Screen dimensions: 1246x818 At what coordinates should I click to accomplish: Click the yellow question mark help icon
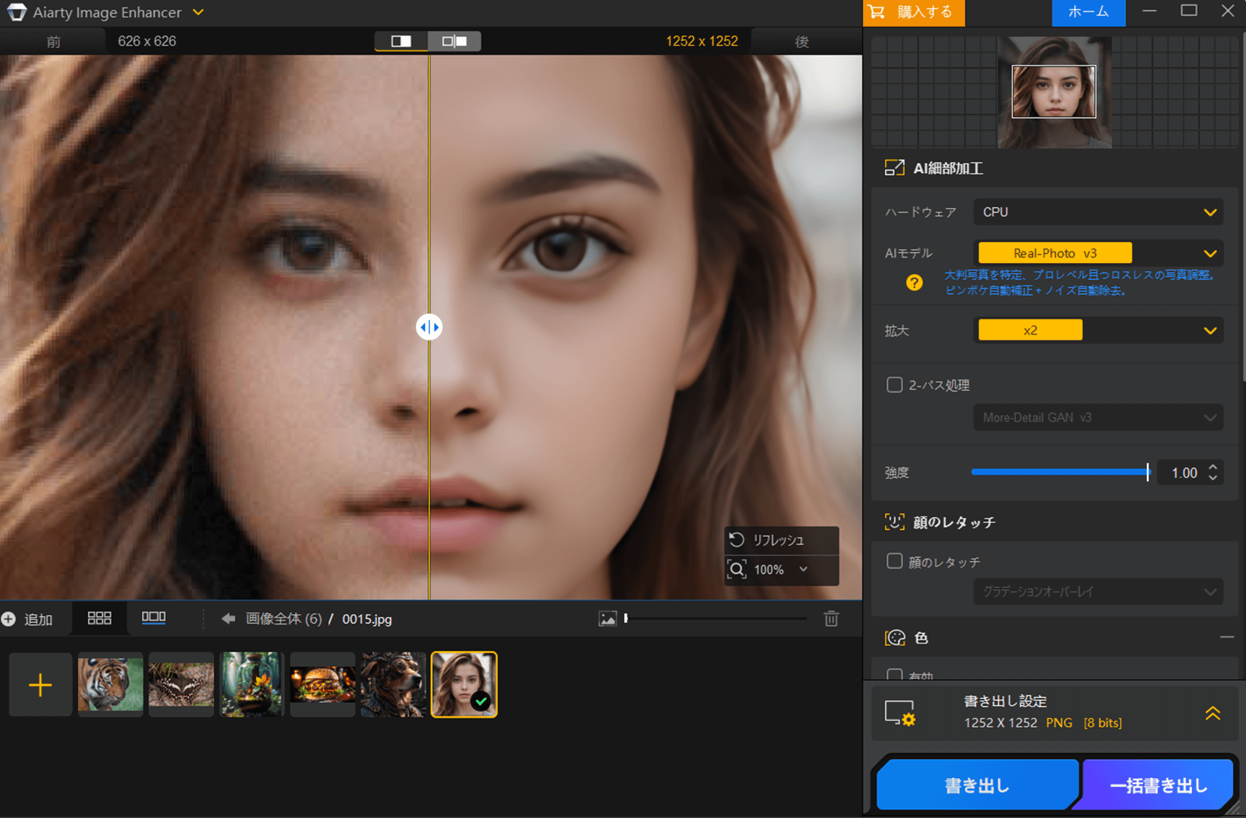pyautogui.click(x=914, y=283)
